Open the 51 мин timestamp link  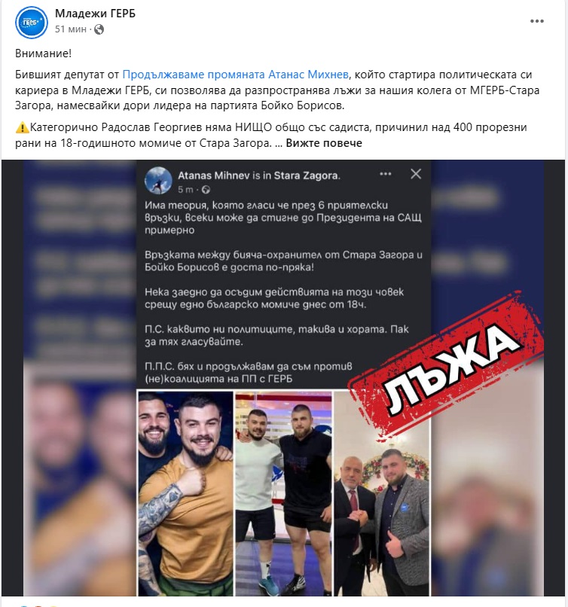71,29
